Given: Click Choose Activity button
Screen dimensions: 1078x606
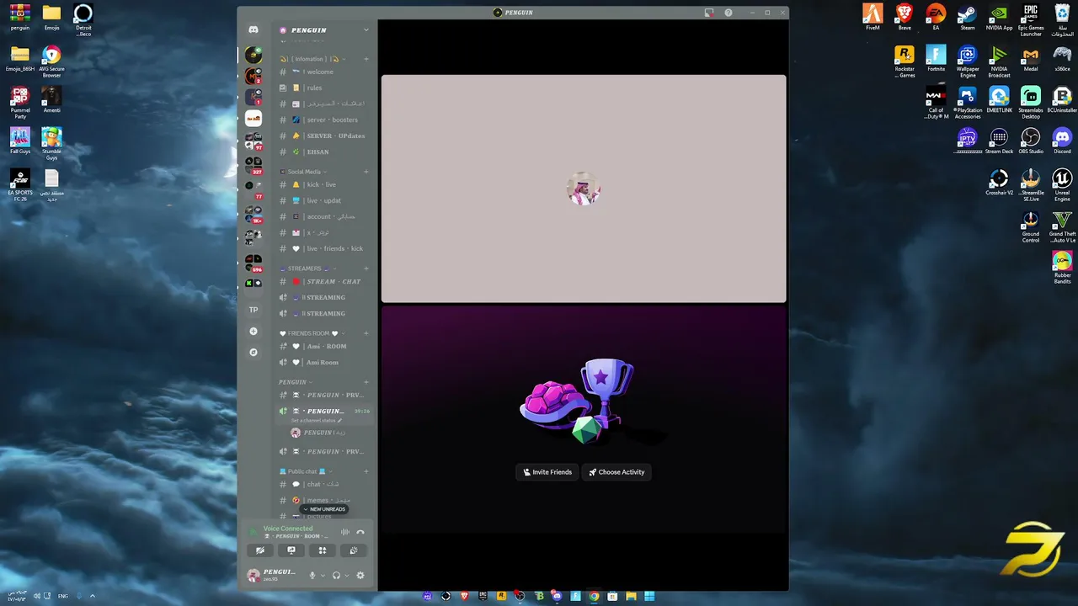Looking at the screenshot, I should [616, 472].
